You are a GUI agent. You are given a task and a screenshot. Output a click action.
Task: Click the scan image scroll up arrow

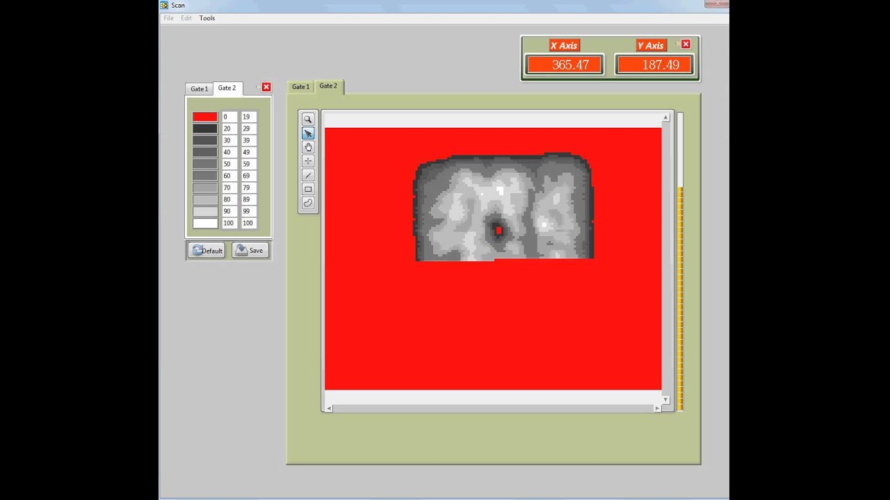pyautogui.click(x=665, y=118)
